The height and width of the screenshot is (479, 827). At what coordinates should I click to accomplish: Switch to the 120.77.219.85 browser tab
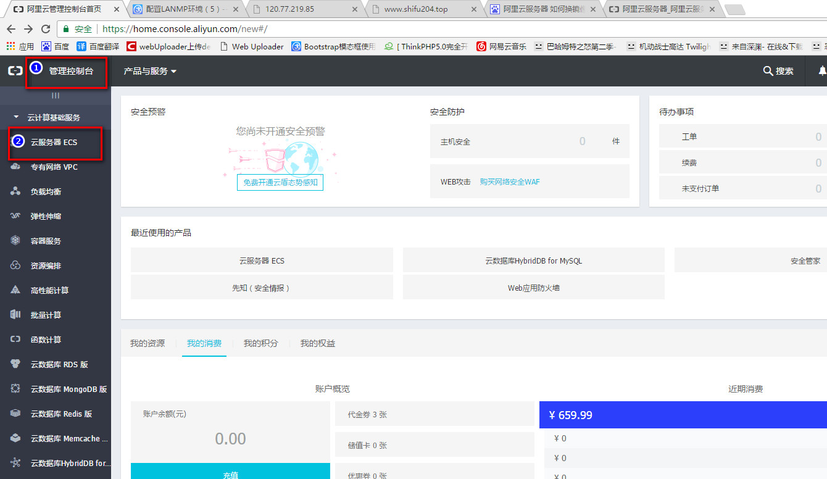click(304, 9)
